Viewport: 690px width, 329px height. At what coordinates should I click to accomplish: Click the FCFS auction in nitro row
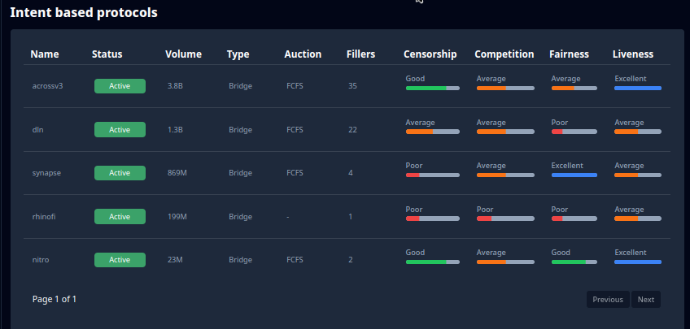[x=295, y=260]
